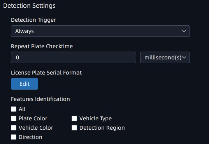Open the Detection Trigger dropdown showing Always
209x144 pixels.
click(x=100, y=31)
